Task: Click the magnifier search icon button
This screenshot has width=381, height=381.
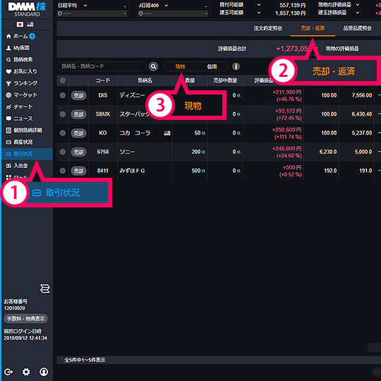Action: click(x=153, y=66)
